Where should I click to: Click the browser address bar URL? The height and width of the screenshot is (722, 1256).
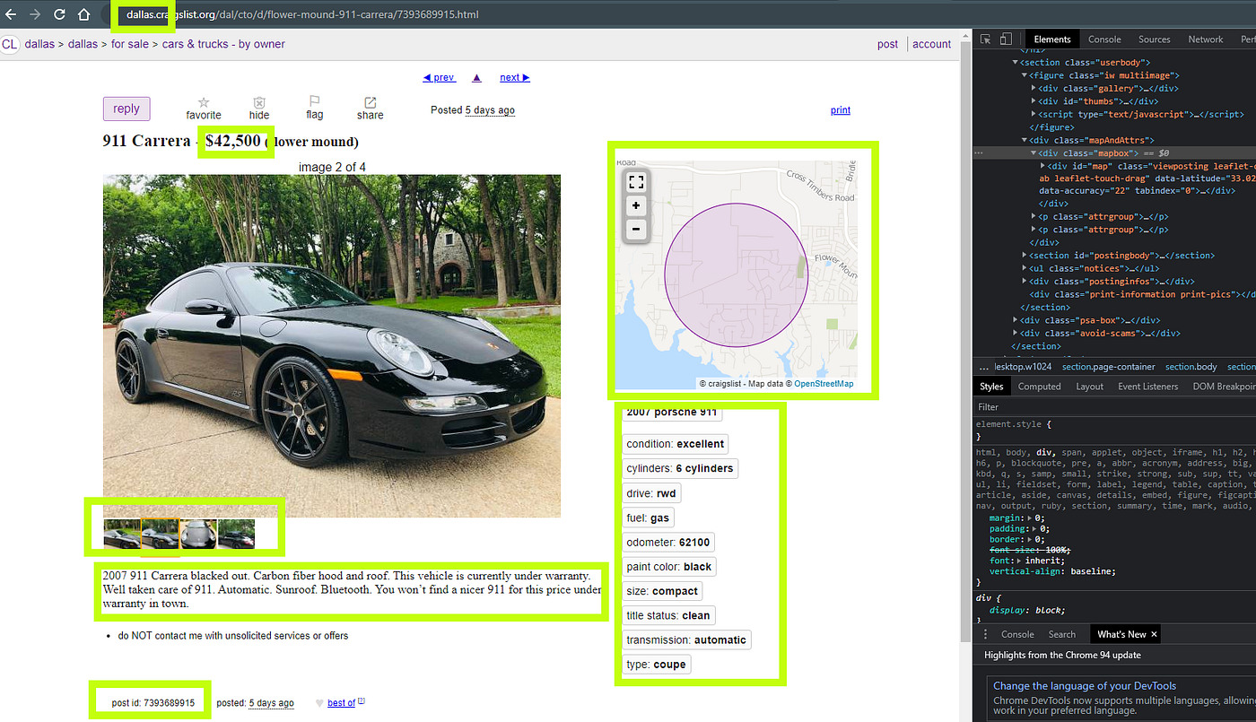302,14
